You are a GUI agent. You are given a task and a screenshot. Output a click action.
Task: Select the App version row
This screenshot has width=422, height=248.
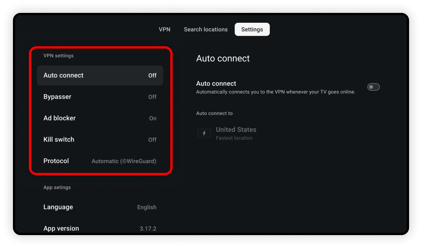[100, 228]
